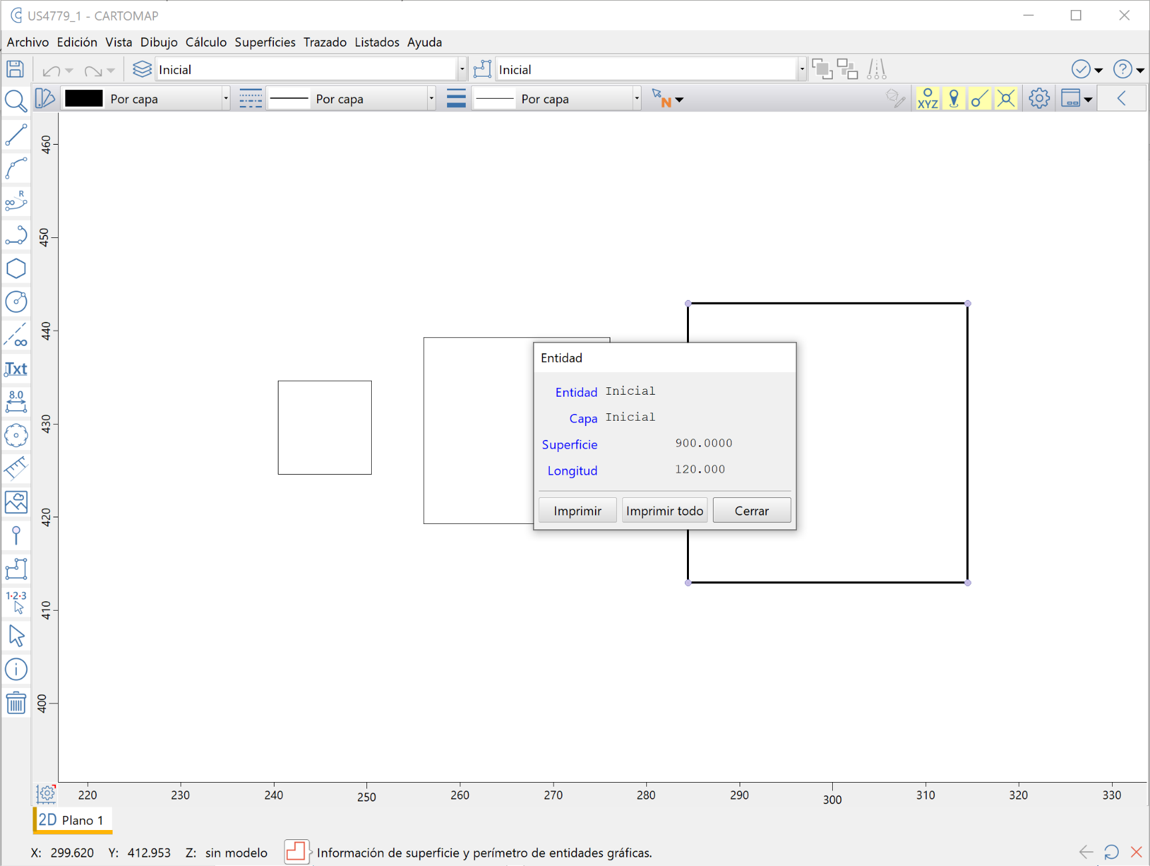Select the insert image tool
The height and width of the screenshot is (866, 1150).
pos(16,502)
